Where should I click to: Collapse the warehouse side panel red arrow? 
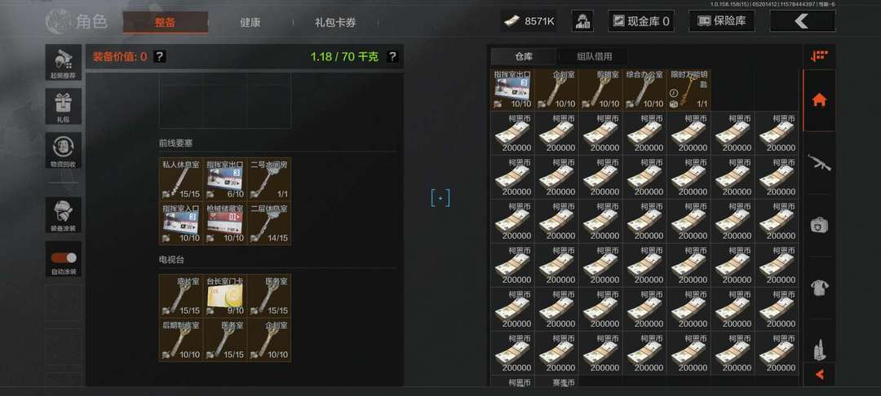pyautogui.click(x=819, y=374)
